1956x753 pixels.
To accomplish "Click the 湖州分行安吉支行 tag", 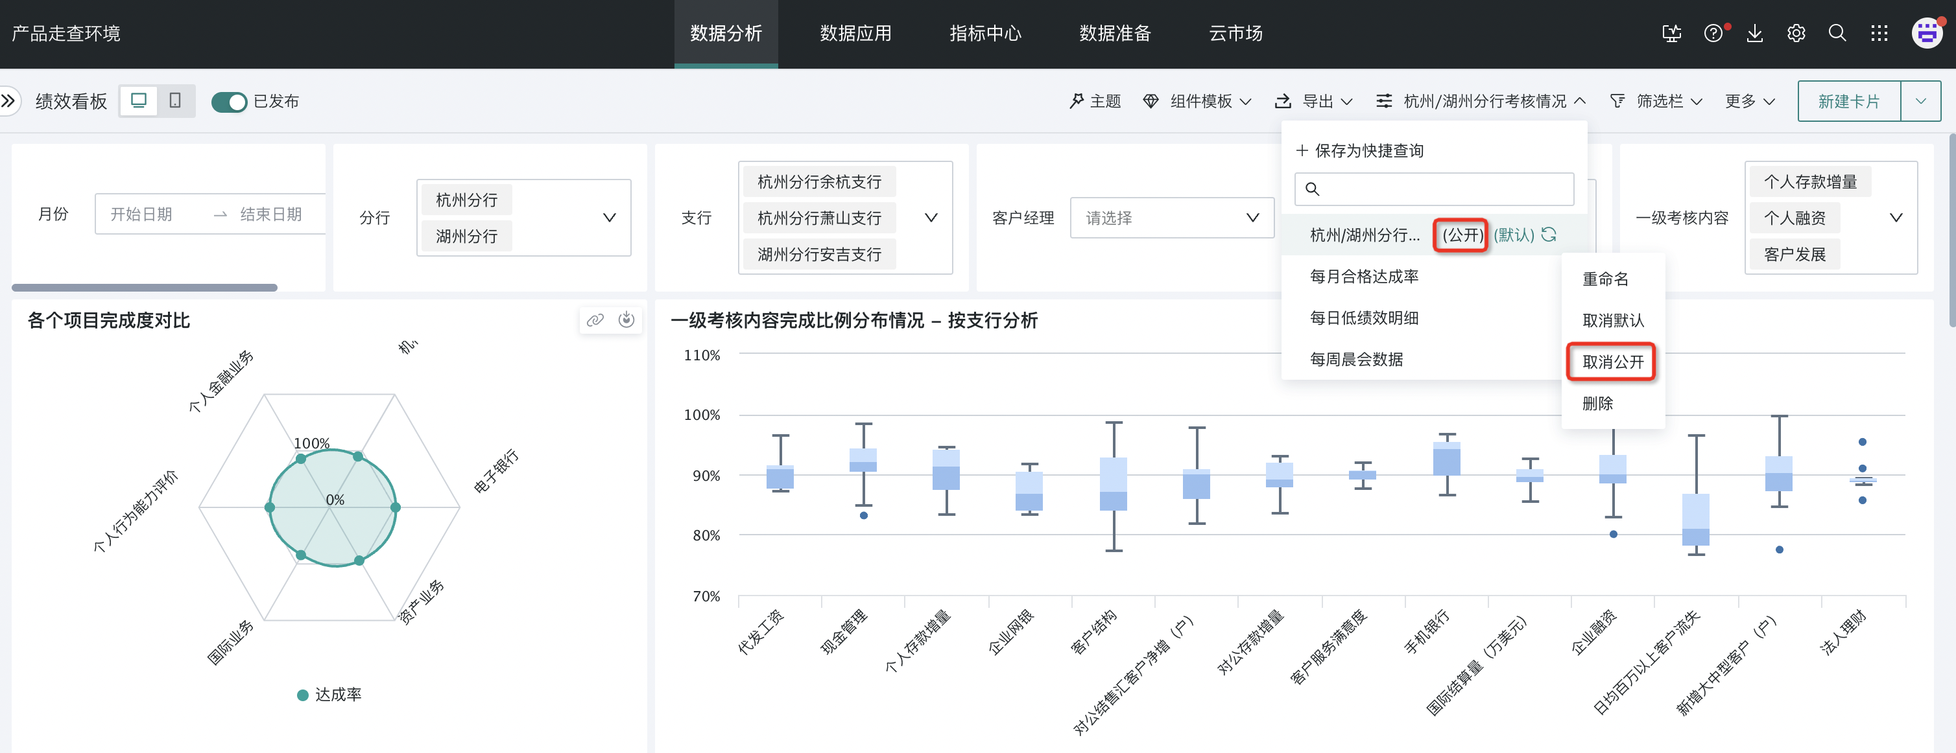I will [x=819, y=254].
